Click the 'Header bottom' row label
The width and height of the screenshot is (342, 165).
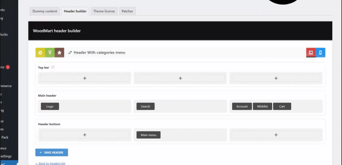pos(49,124)
